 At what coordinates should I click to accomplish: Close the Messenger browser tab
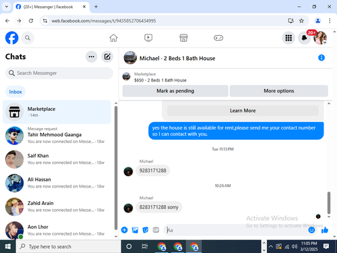(84, 7)
